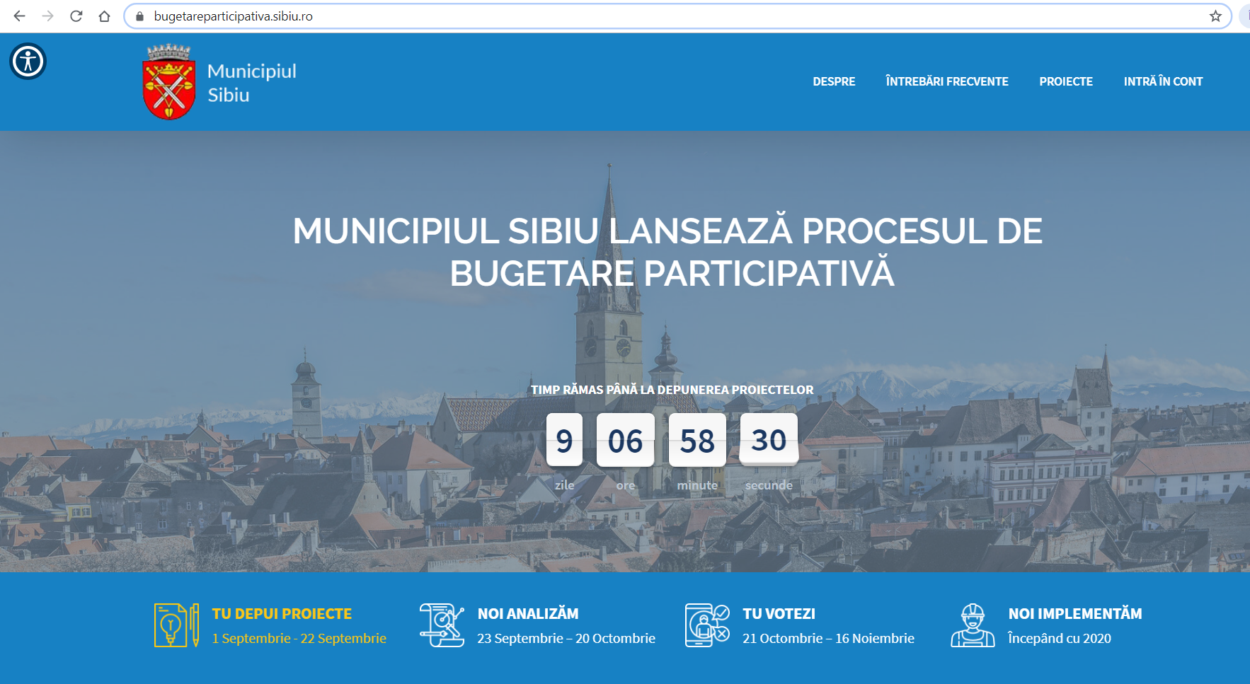The height and width of the screenshot is (684, 1250).
Task: Click the browser back navigation arrow
Action: pyautogui.click(x=18, y=15)
